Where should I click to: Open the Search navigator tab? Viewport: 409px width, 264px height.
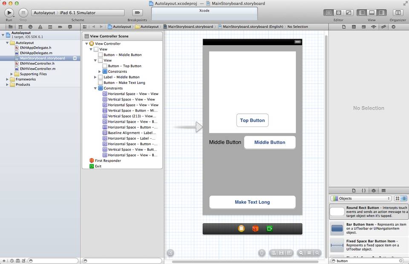(x=30, y=26)
